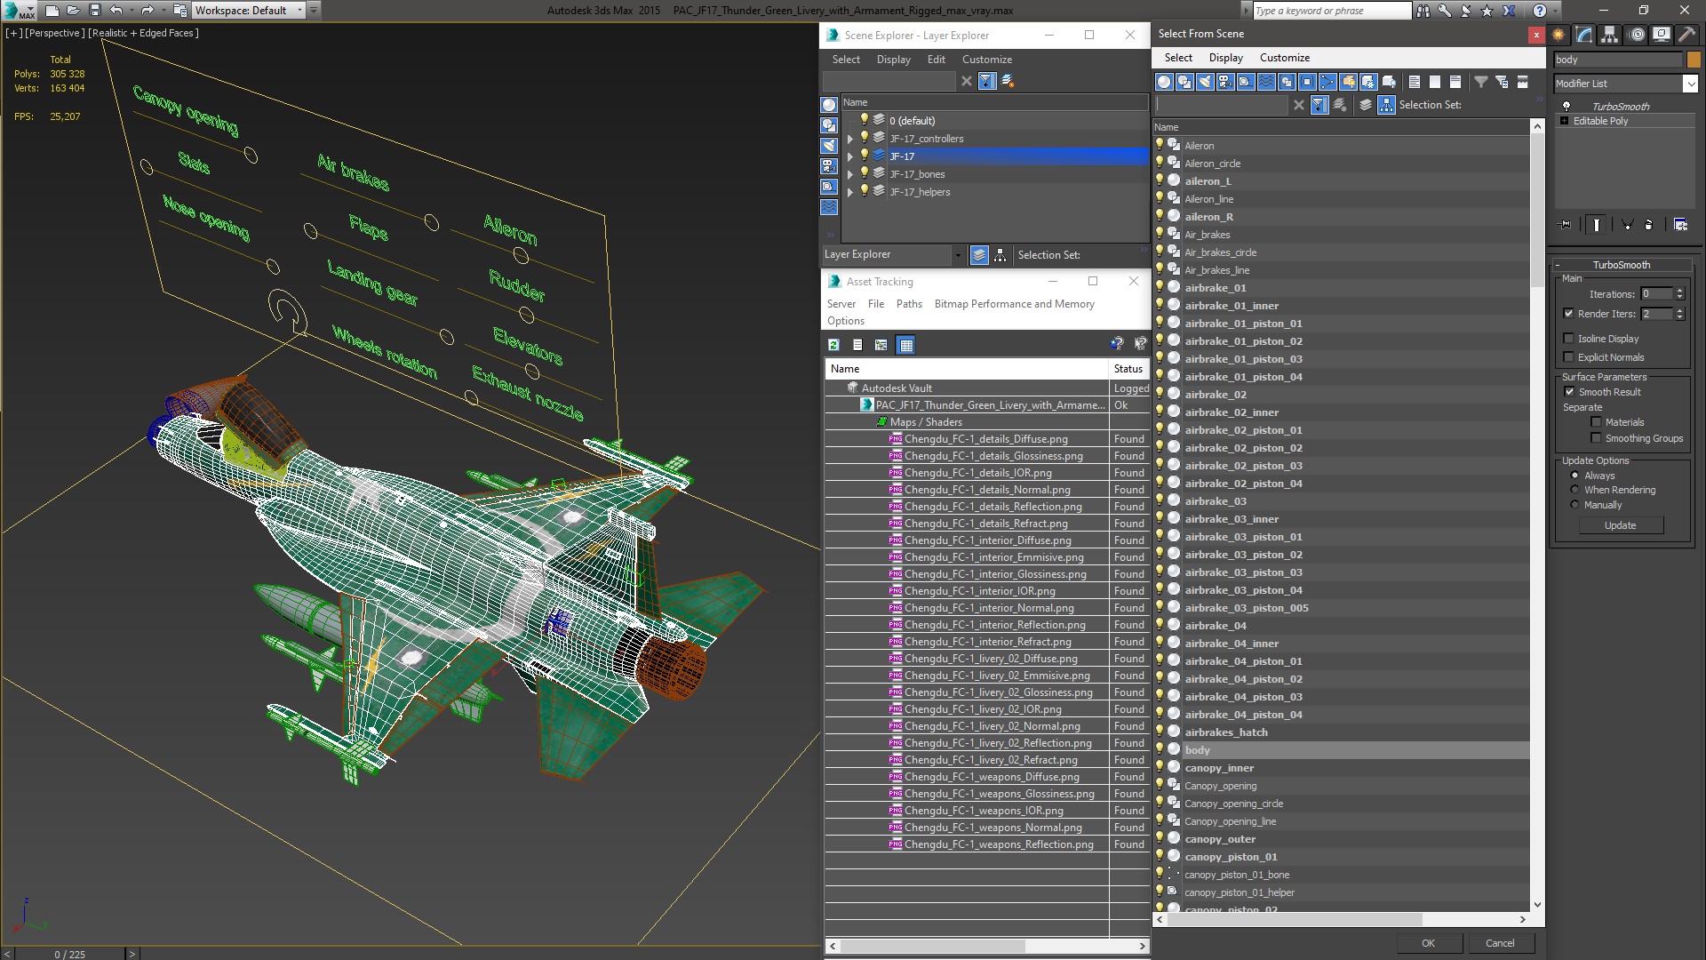Screen dimensions: 1706x960
Task: Click Select None icon in Select From Scene
Action: [1435, 82]
